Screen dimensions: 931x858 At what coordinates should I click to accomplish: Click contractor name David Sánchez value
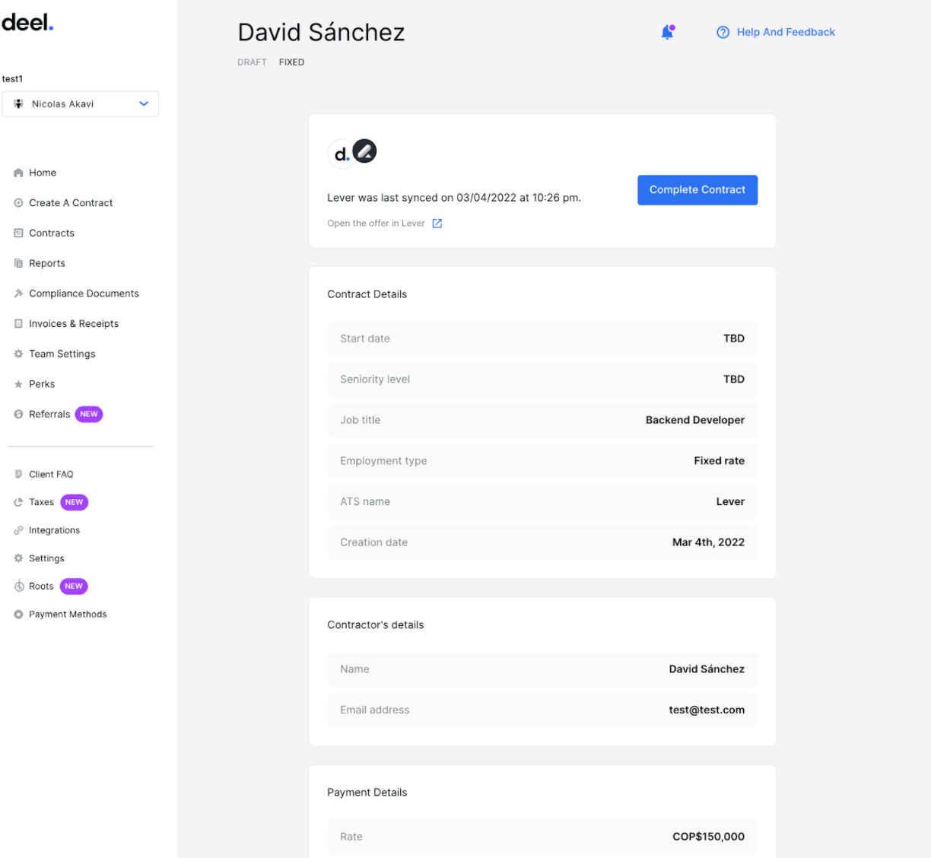pyautogui.click(x=707, y=669)
